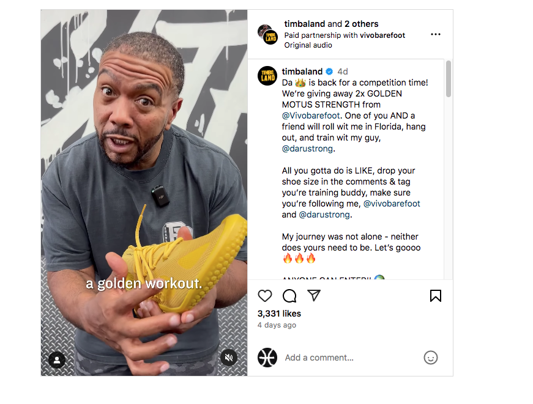Show the '2 others' collaborators list
This screenshot has width=533, height=404.
[x=361, y=24]
